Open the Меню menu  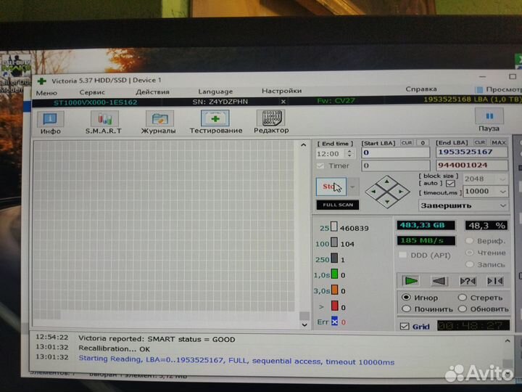pyautogui.click(x=46, y=93)
